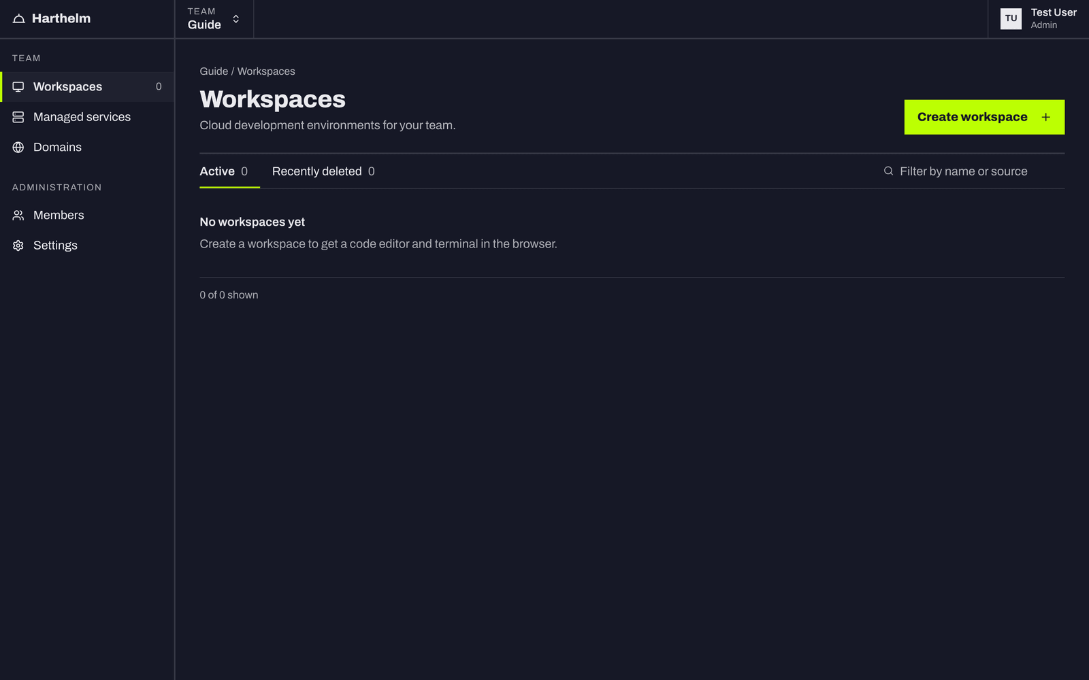This screenshot has height=680, width=1089.
Task: Click the plus icon in Create workspace
Action: (x=1045, y=117)
